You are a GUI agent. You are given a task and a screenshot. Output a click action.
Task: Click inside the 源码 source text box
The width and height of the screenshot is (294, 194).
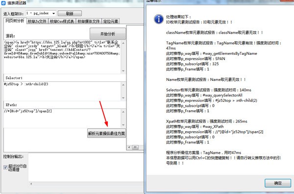point(62,57)
